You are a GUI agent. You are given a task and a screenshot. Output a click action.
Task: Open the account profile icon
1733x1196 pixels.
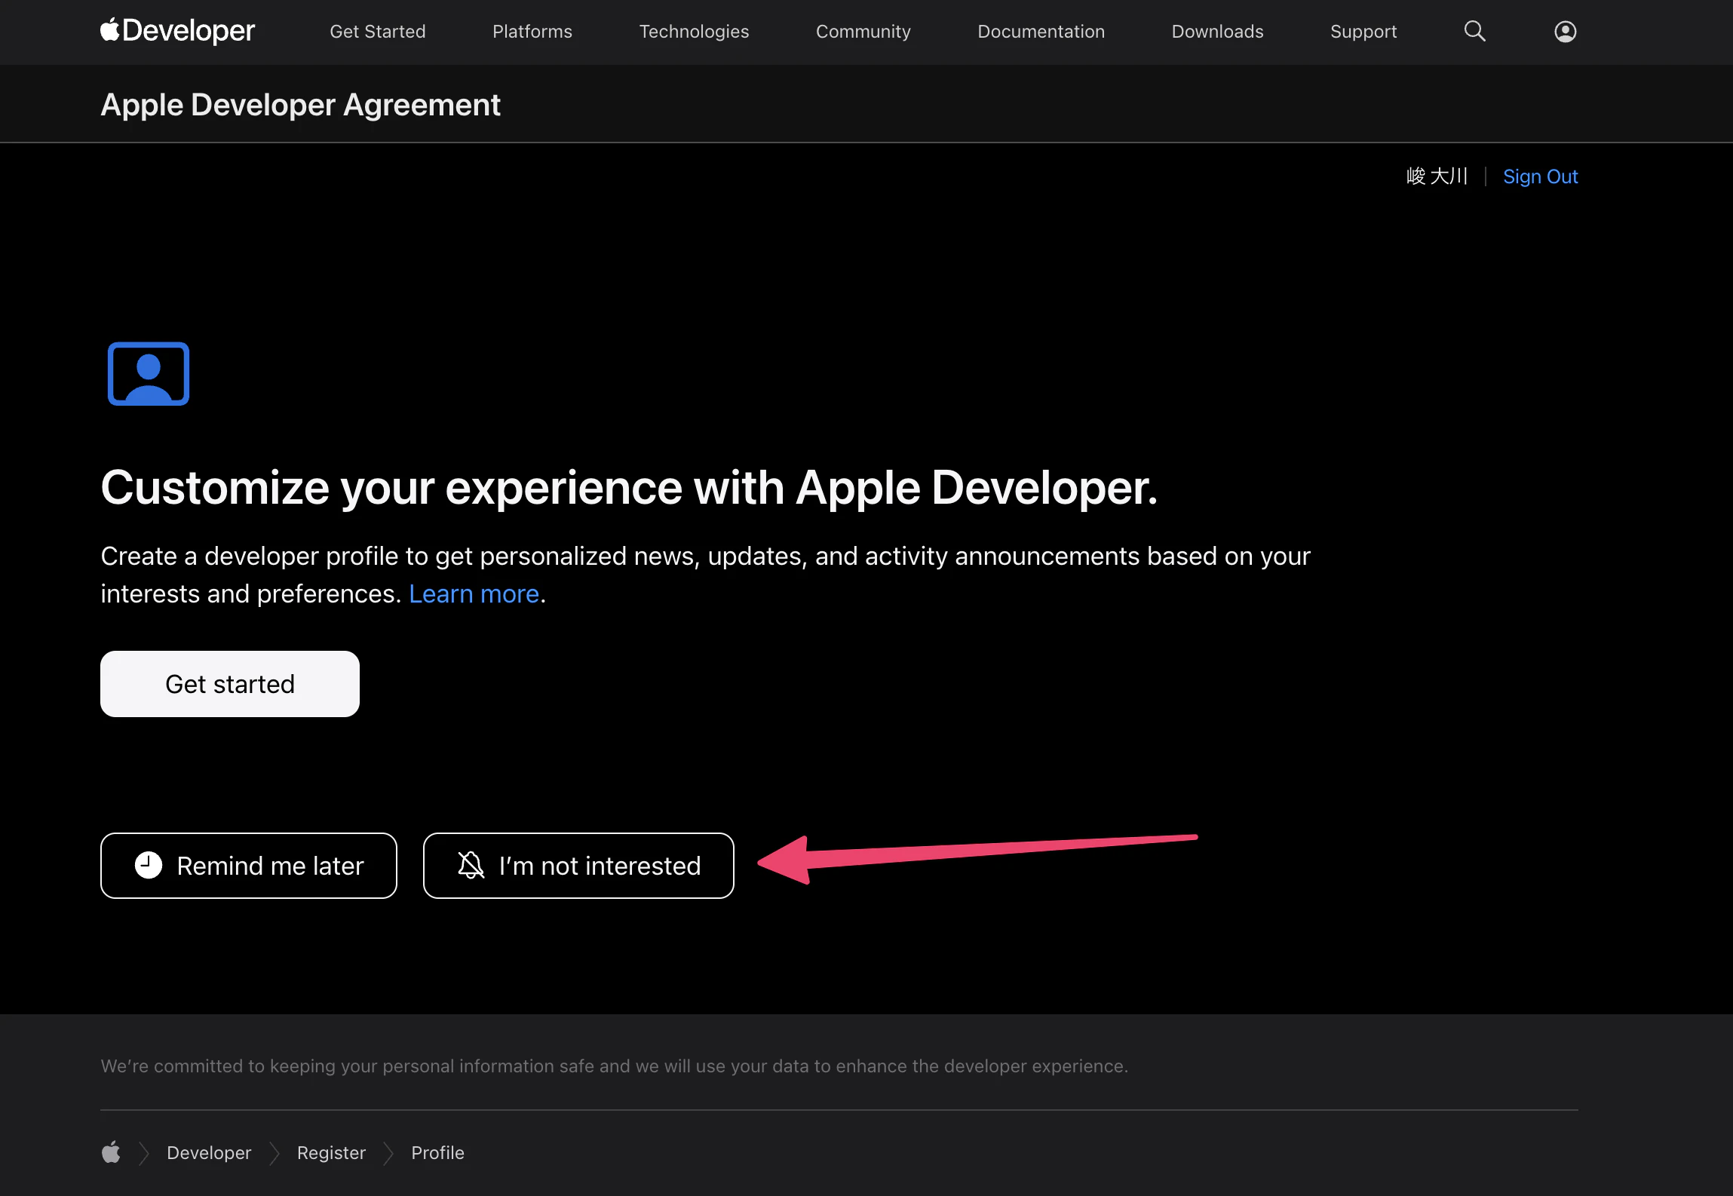(1566, 31)
